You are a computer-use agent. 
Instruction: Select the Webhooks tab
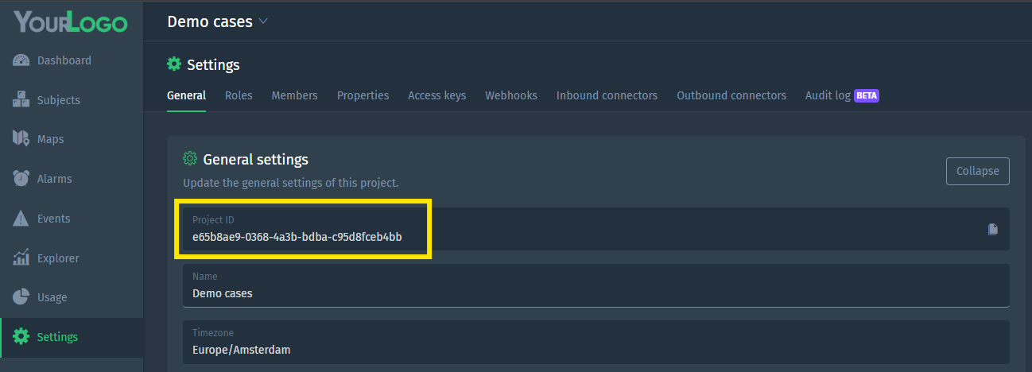511,95
